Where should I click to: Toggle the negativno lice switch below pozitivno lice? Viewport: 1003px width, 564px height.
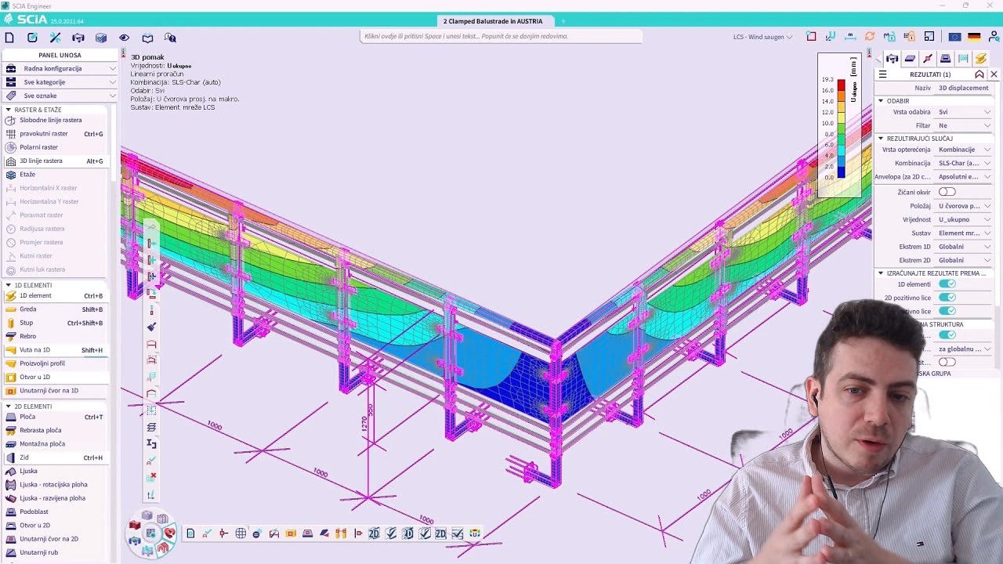pyautogui.click(x=947, y=311)
